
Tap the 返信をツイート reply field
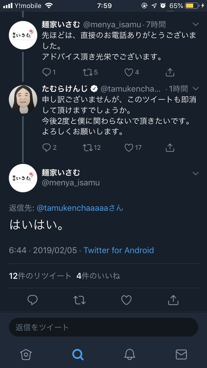pos(103,327)
